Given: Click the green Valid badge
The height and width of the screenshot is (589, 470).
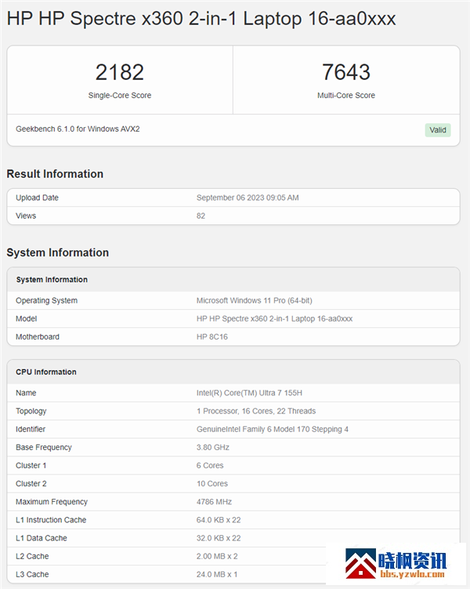Looking at the screenshot, I should (438, 130).
